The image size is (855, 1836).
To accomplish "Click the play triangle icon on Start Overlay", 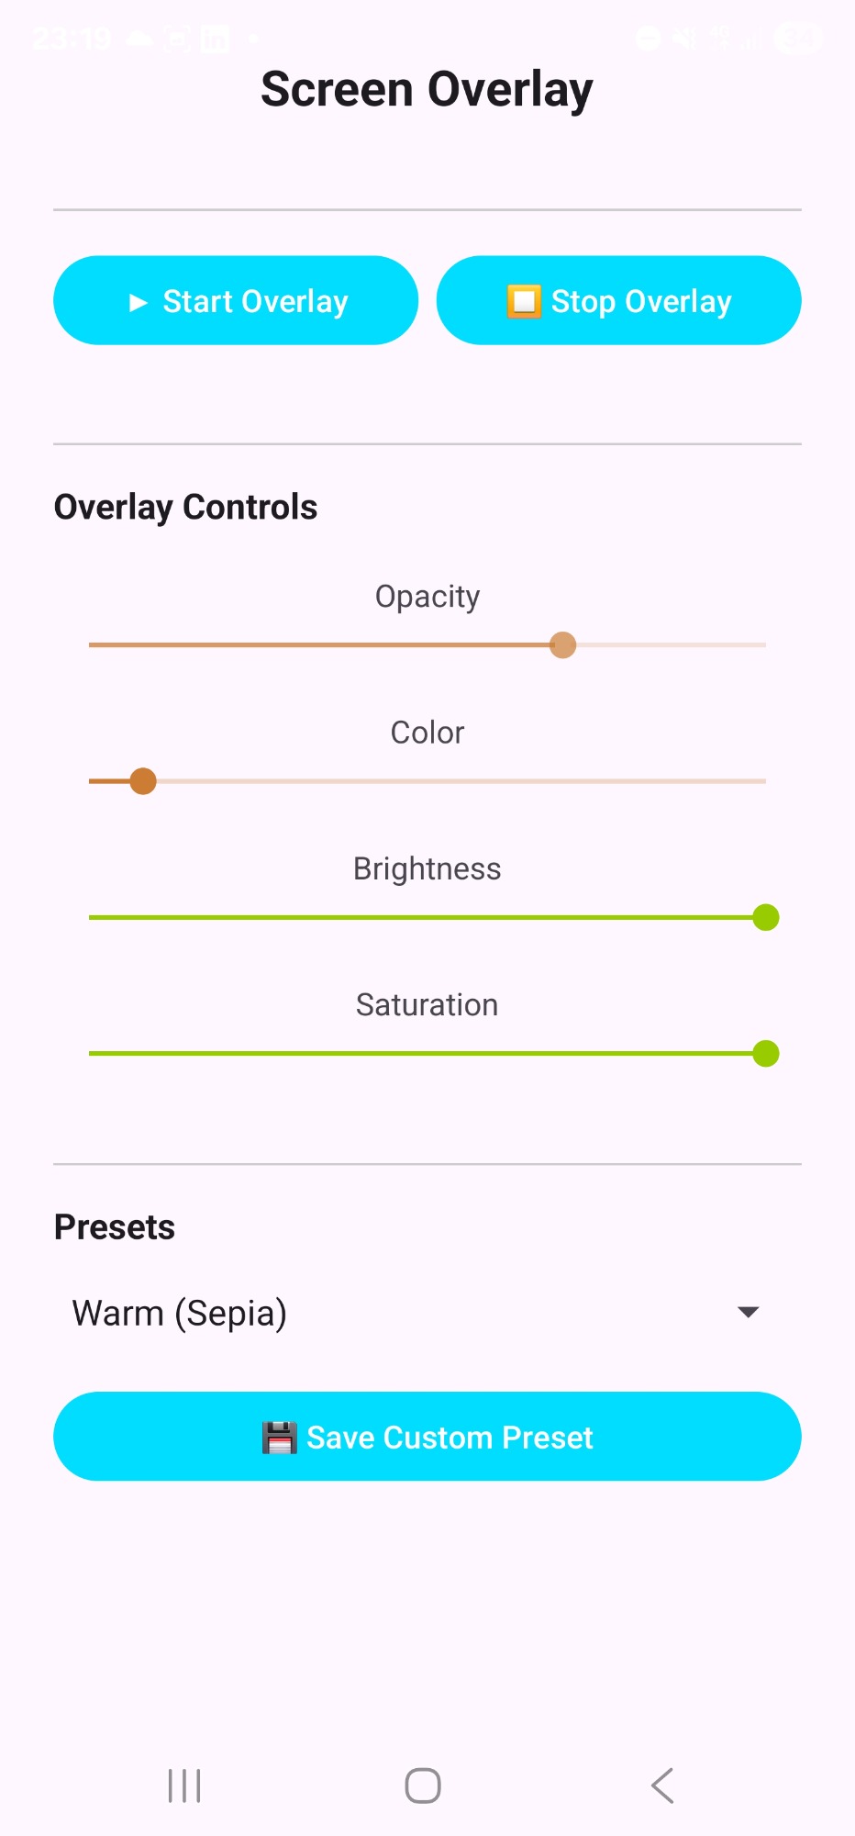I will [x=139, y=302].
